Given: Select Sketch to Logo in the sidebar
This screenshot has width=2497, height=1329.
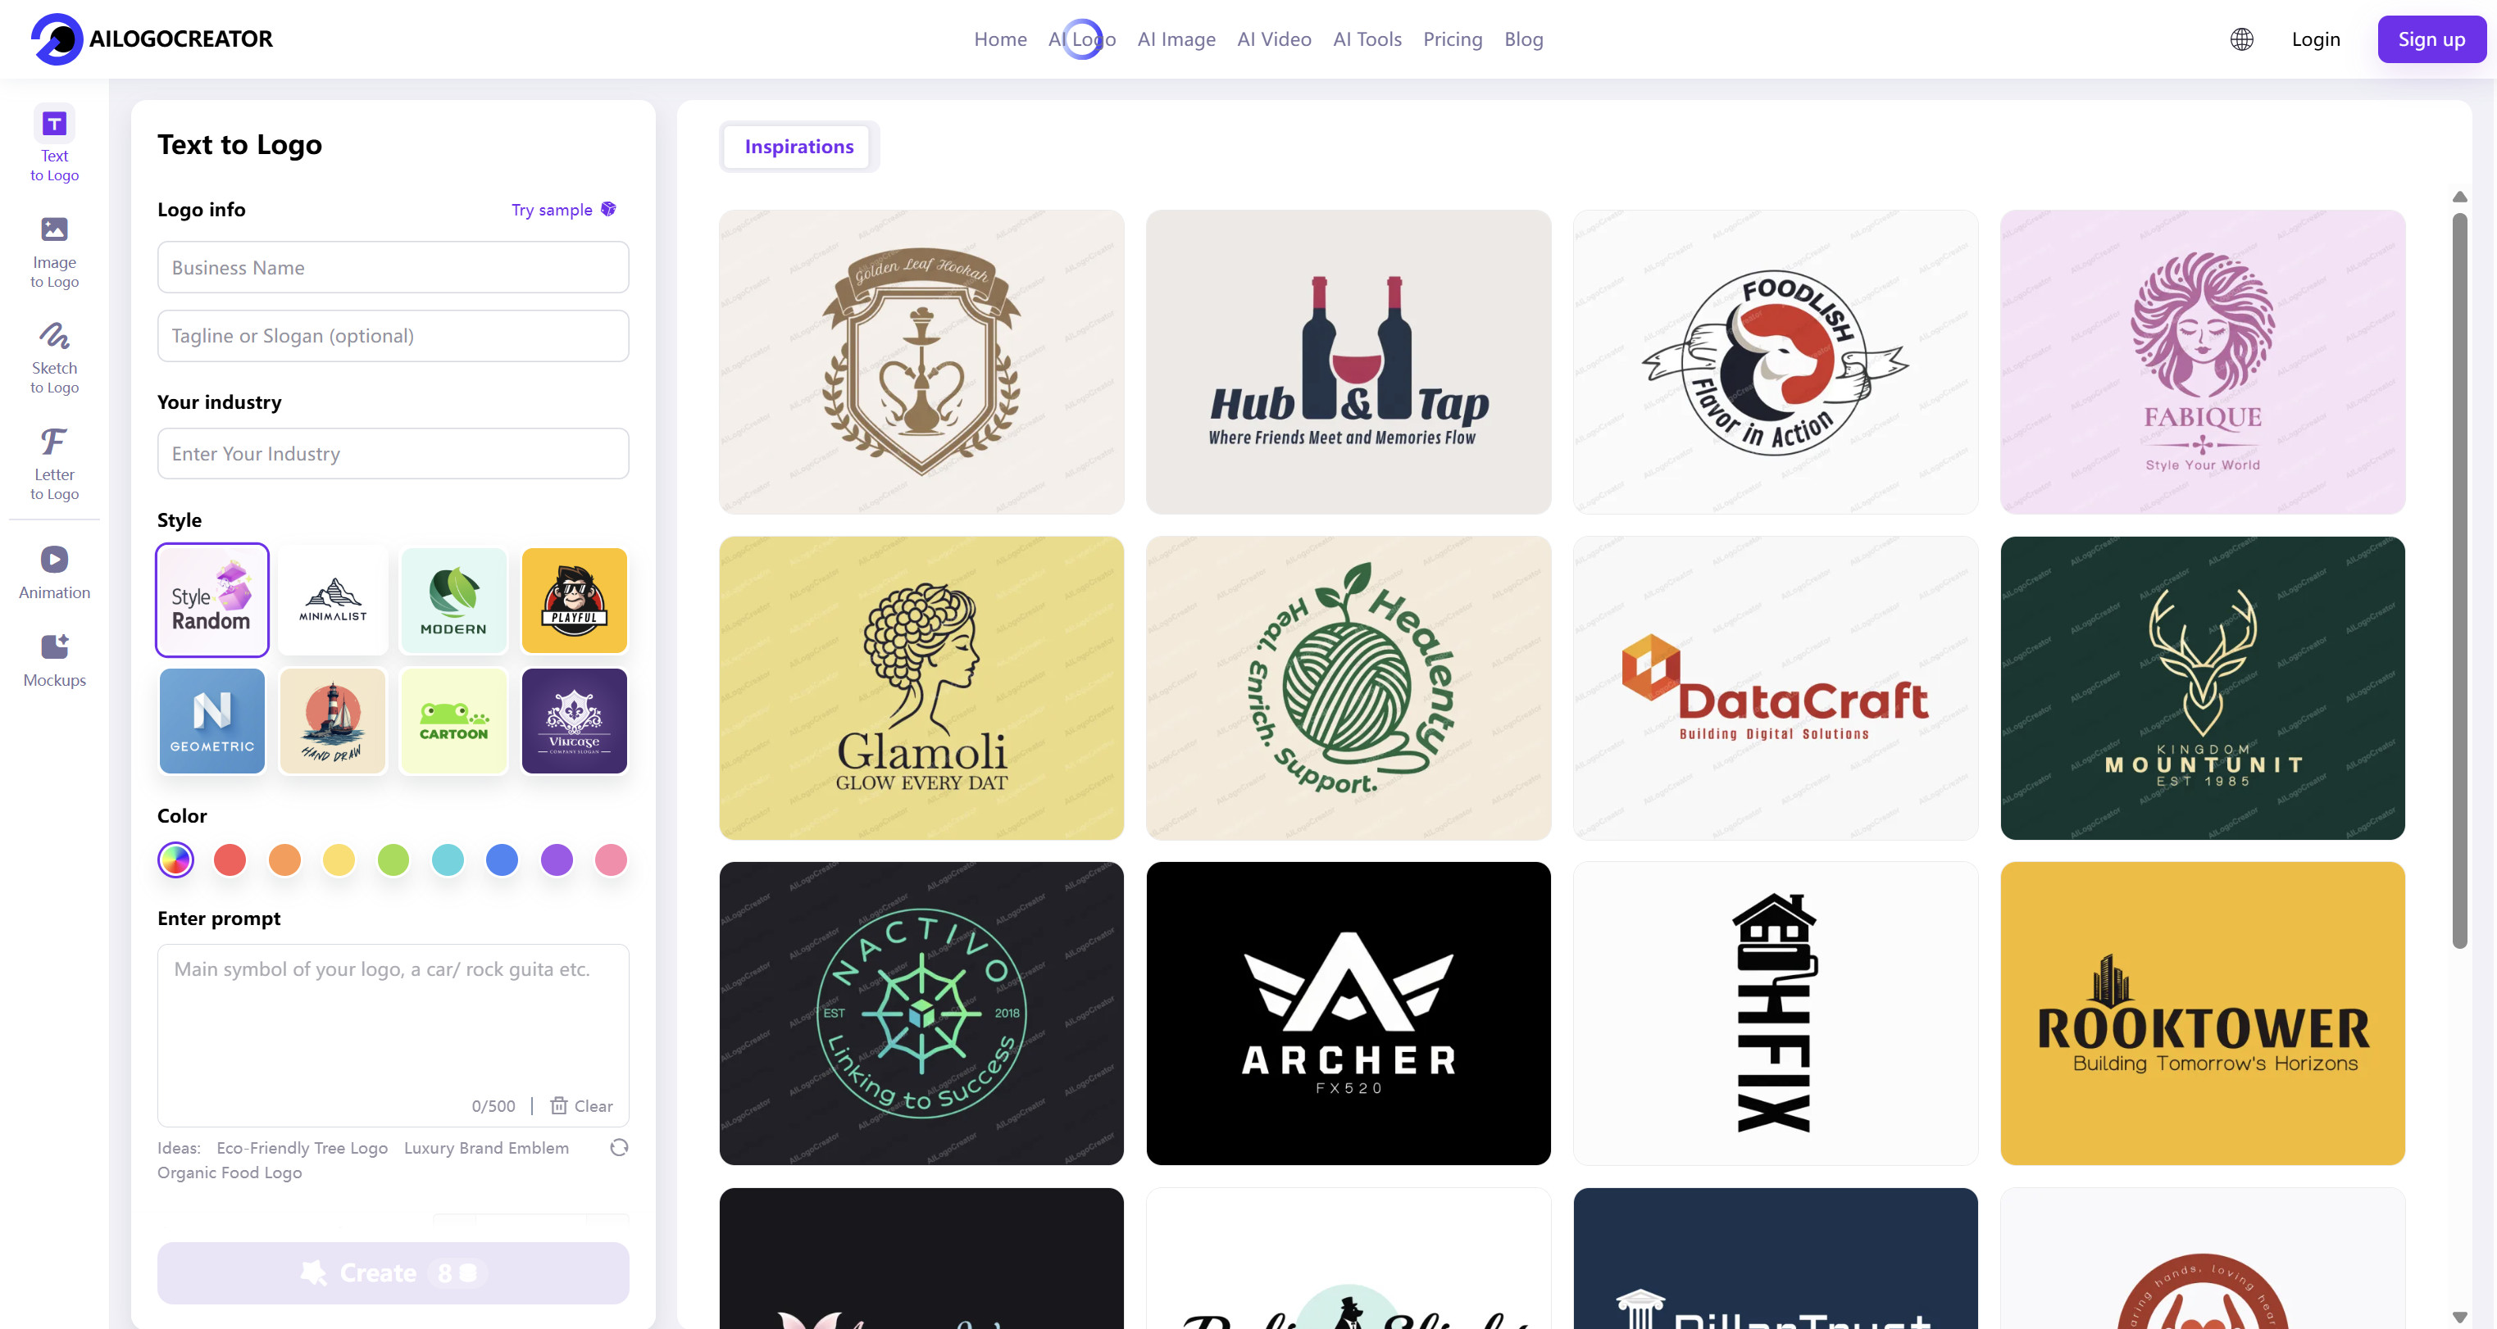Looking at the screenshot, I should 54,357.
